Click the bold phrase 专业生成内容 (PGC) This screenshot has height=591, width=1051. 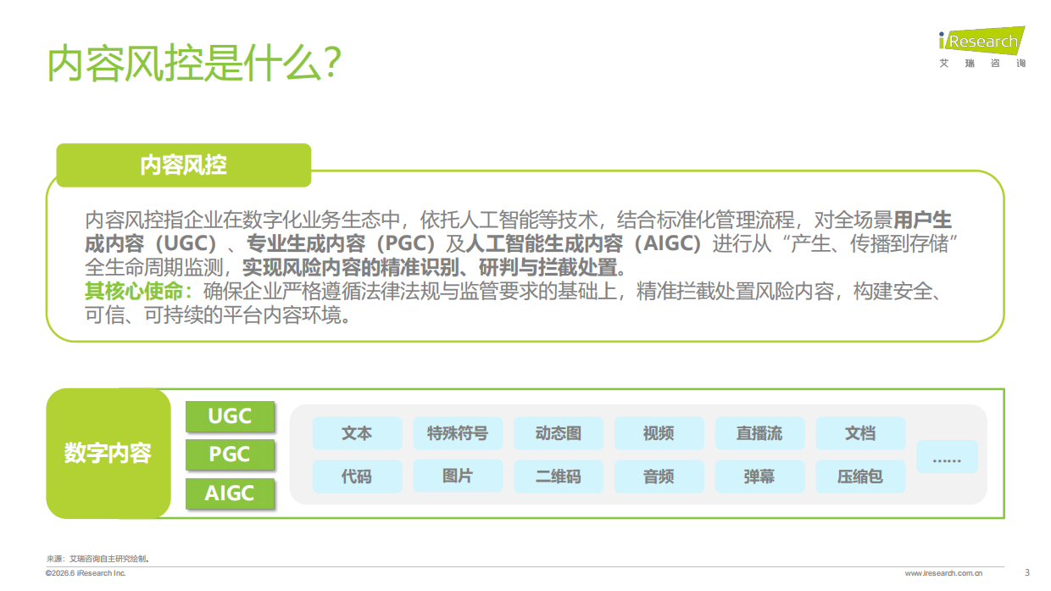point(341,244)
